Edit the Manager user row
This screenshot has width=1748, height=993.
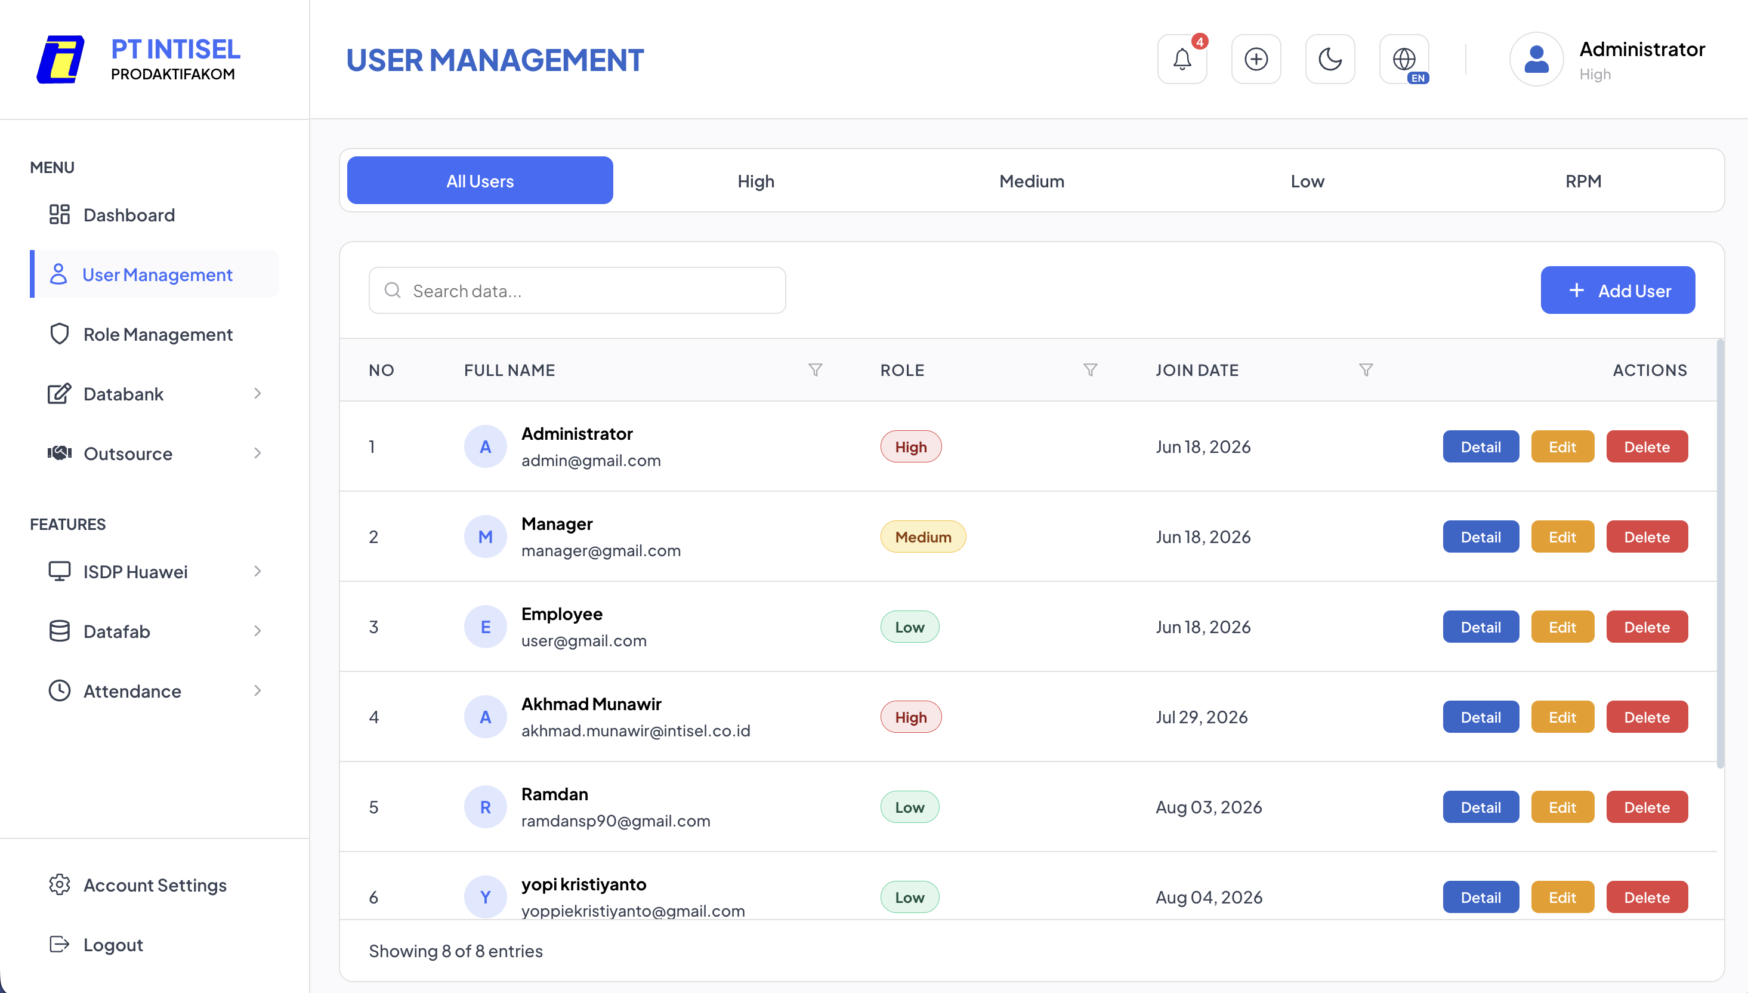1562,536
